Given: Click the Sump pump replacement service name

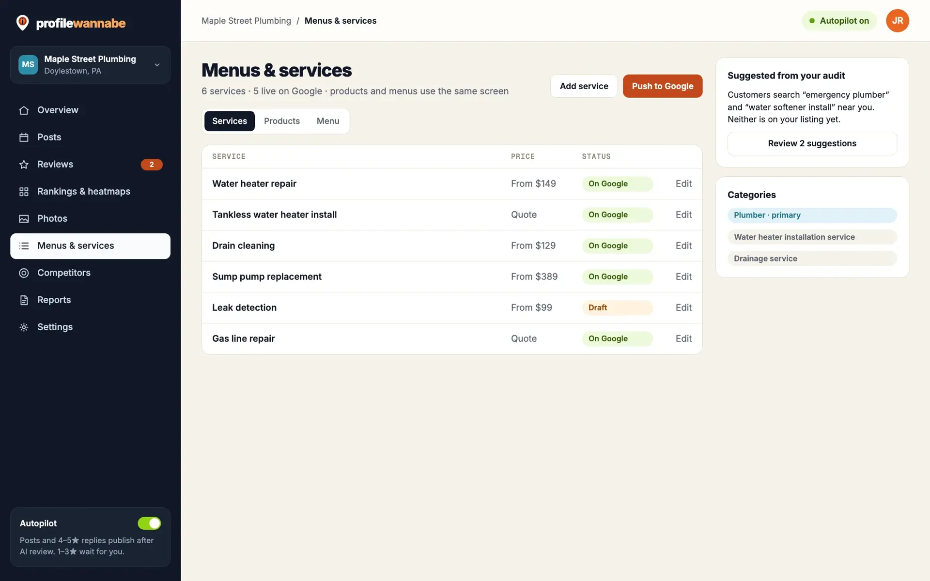Looking at the screenshot, I should click(267, 277).
